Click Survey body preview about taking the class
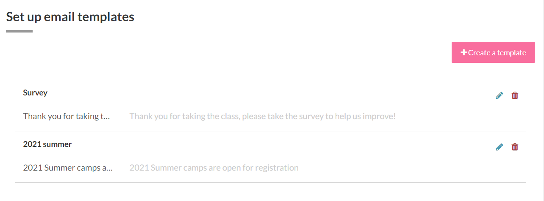Viewport: 544px width, 201px height. 262,116
